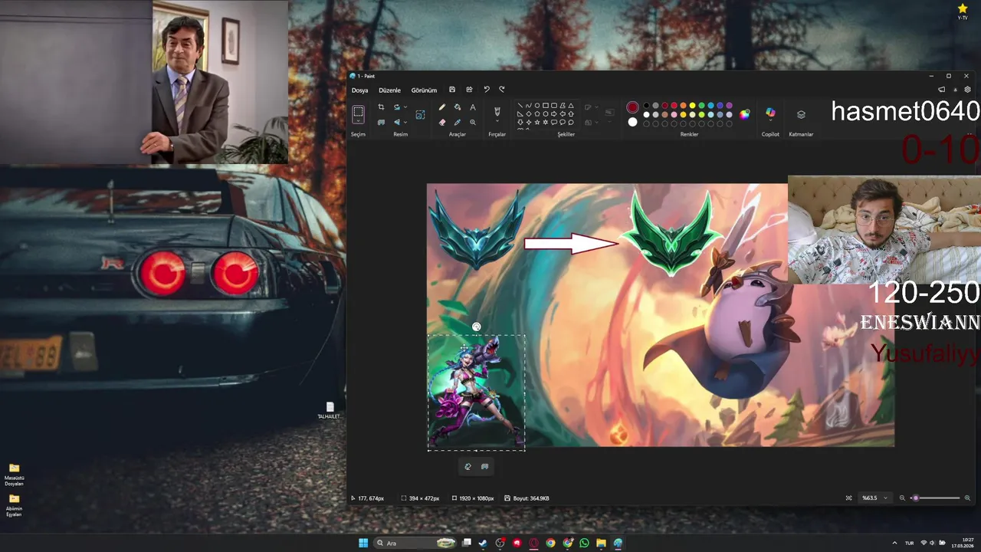Select the Eraser tool

442,122
